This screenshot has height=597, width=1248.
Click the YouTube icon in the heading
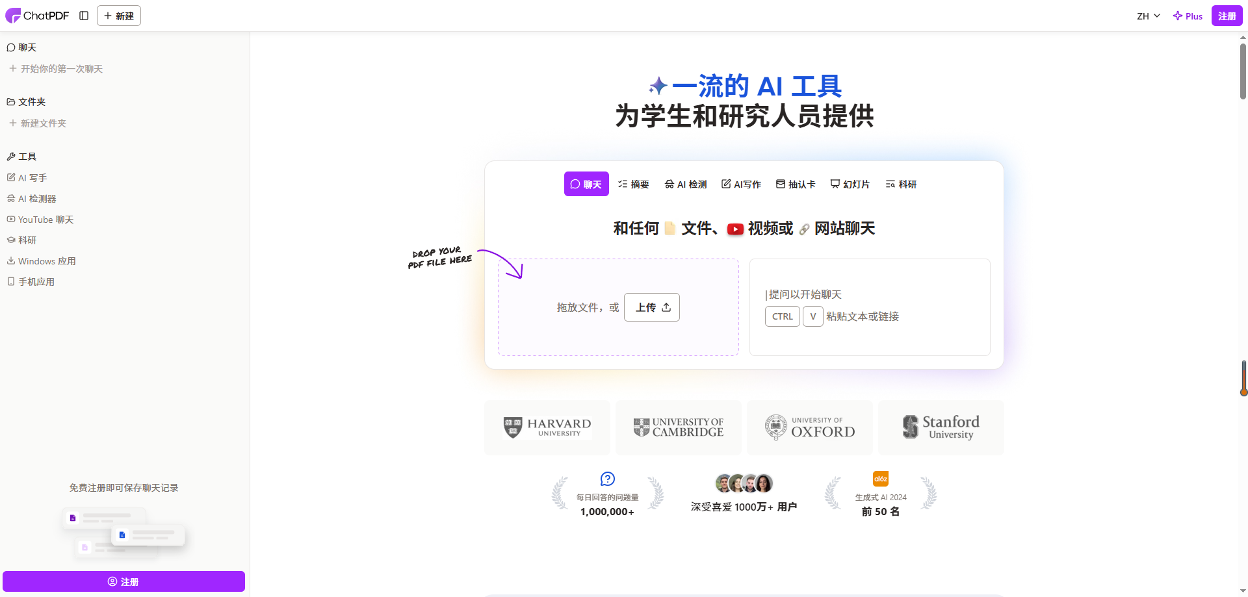click(735, 229)
